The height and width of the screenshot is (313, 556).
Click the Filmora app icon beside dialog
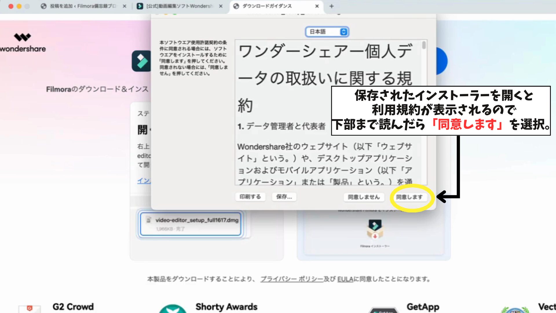pyautogui.click(x=141, y=61)
